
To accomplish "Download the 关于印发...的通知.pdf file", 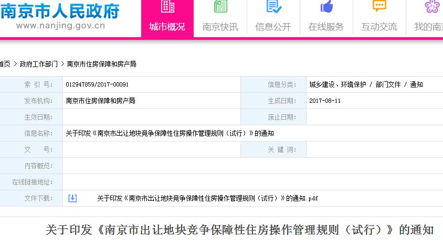I will click(x=208, y=199).
